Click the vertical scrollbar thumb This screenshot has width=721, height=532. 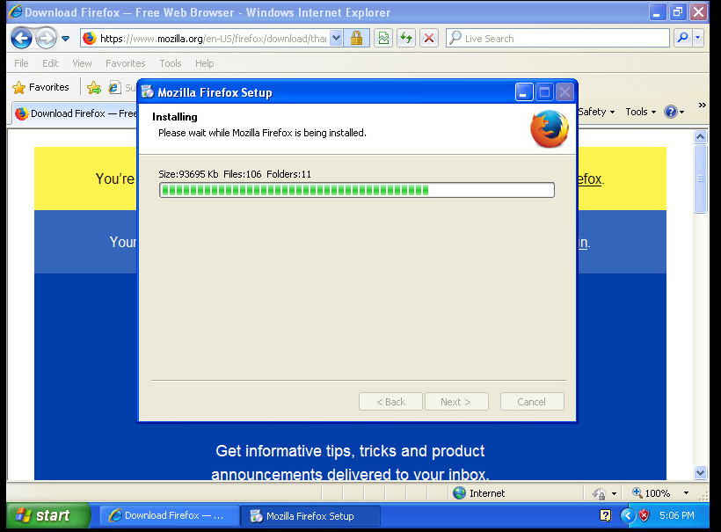700,179
